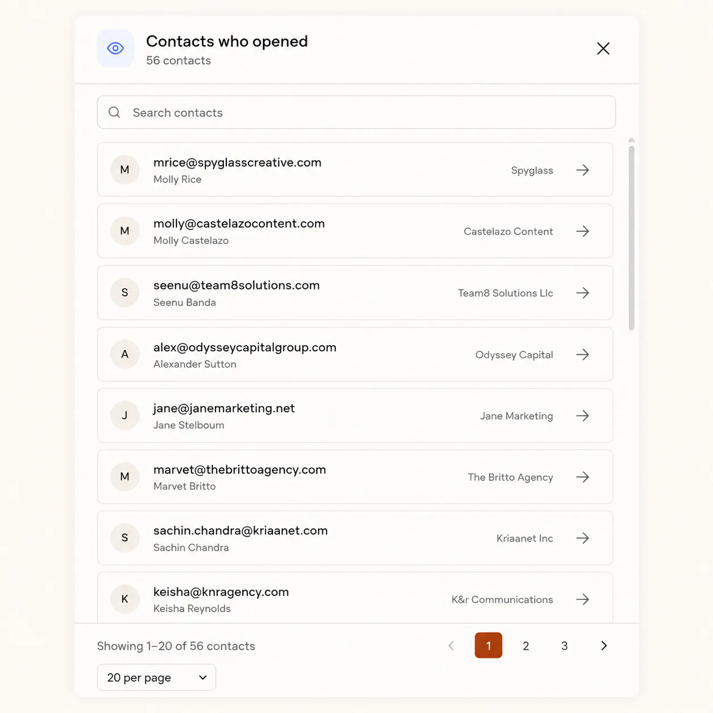713x713 pixels.
Task: Click Keisha Reynolds' K avatar
Action: click(x=125, y=599)
